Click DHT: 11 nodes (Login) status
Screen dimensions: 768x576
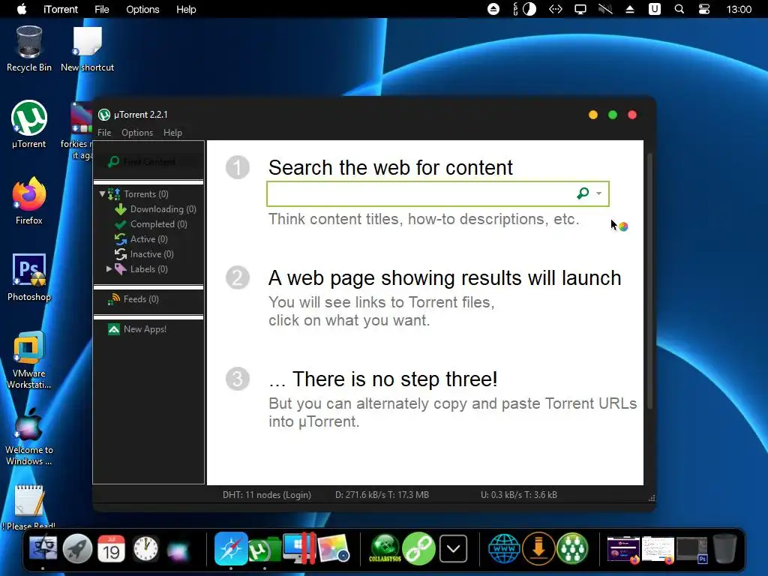(x=267, y=495)
